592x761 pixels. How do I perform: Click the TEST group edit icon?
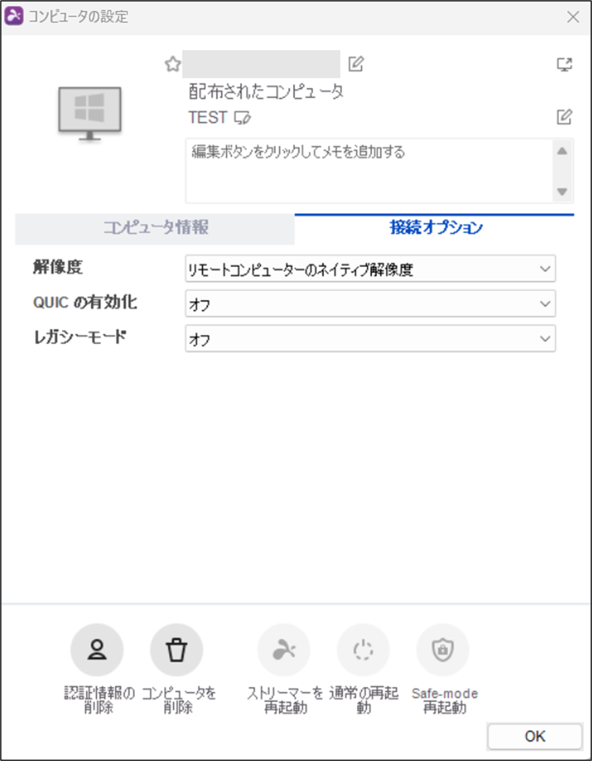pyautogui.click(x=243, y=118)
